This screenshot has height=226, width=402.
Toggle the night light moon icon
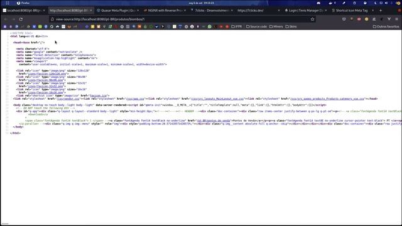point(376,3)
